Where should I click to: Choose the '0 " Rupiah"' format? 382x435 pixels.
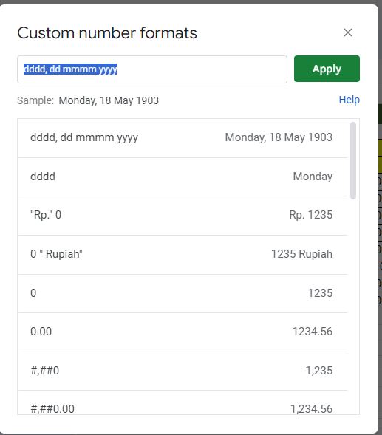pos(183,255)
